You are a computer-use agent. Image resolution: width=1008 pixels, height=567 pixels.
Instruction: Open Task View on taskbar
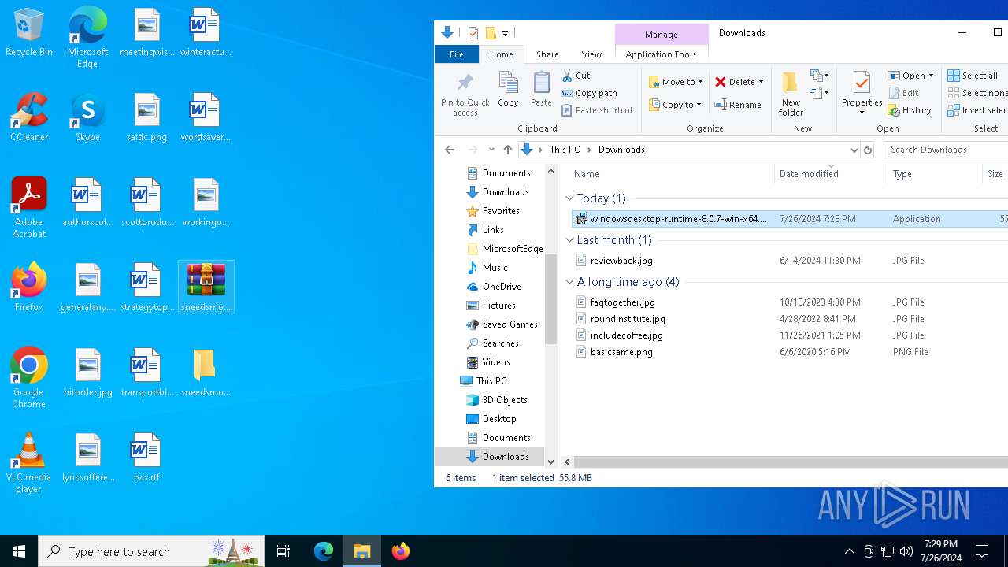pos(283,551)
